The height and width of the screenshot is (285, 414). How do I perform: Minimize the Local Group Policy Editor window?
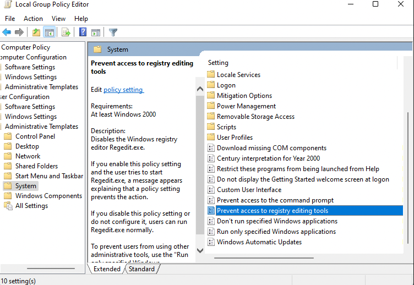pyautogui.click(x=350, y=4)
